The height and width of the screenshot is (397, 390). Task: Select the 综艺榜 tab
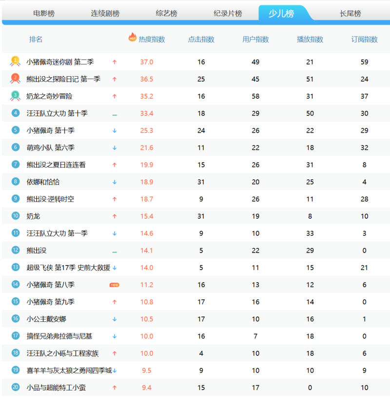click(x=166, y=13)
